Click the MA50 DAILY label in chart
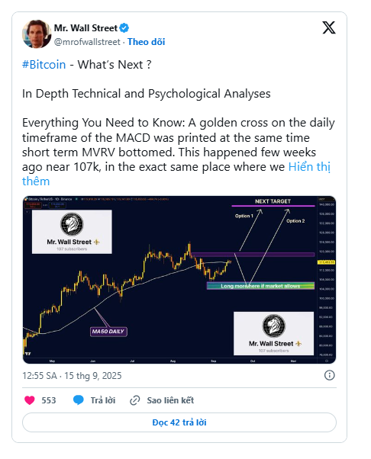The height and width of the screenshot is (459, 371). pyautogui.click(x=108, y=332)
